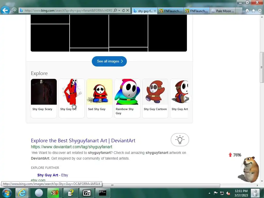Open the Pale Moon tab
This screenshot has height=198, width=264.
[222, 11]
